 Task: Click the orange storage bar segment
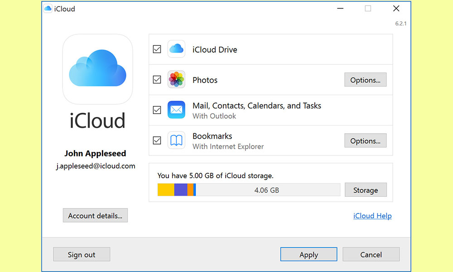(x=190, y=189)
